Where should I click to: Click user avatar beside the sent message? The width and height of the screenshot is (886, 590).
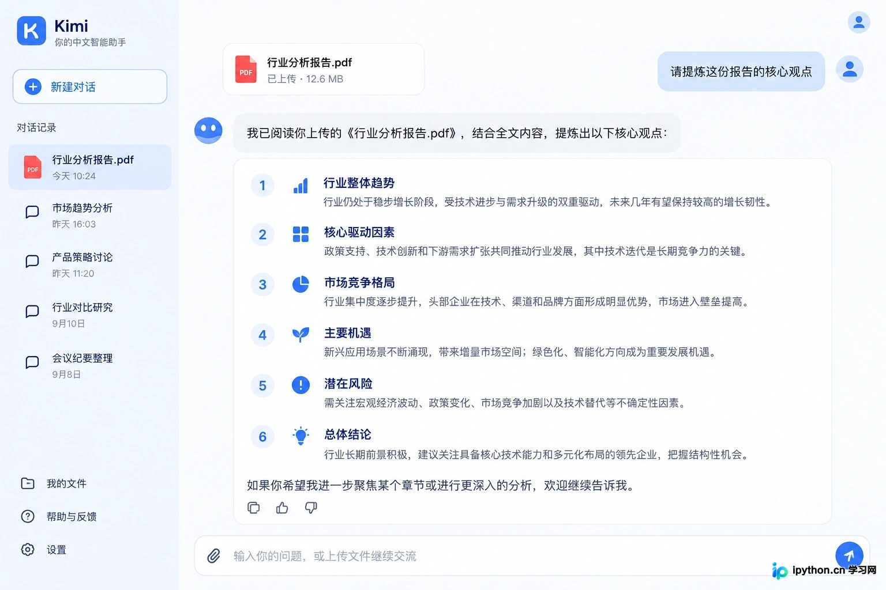pyautogui.click(x=850, y=69)
